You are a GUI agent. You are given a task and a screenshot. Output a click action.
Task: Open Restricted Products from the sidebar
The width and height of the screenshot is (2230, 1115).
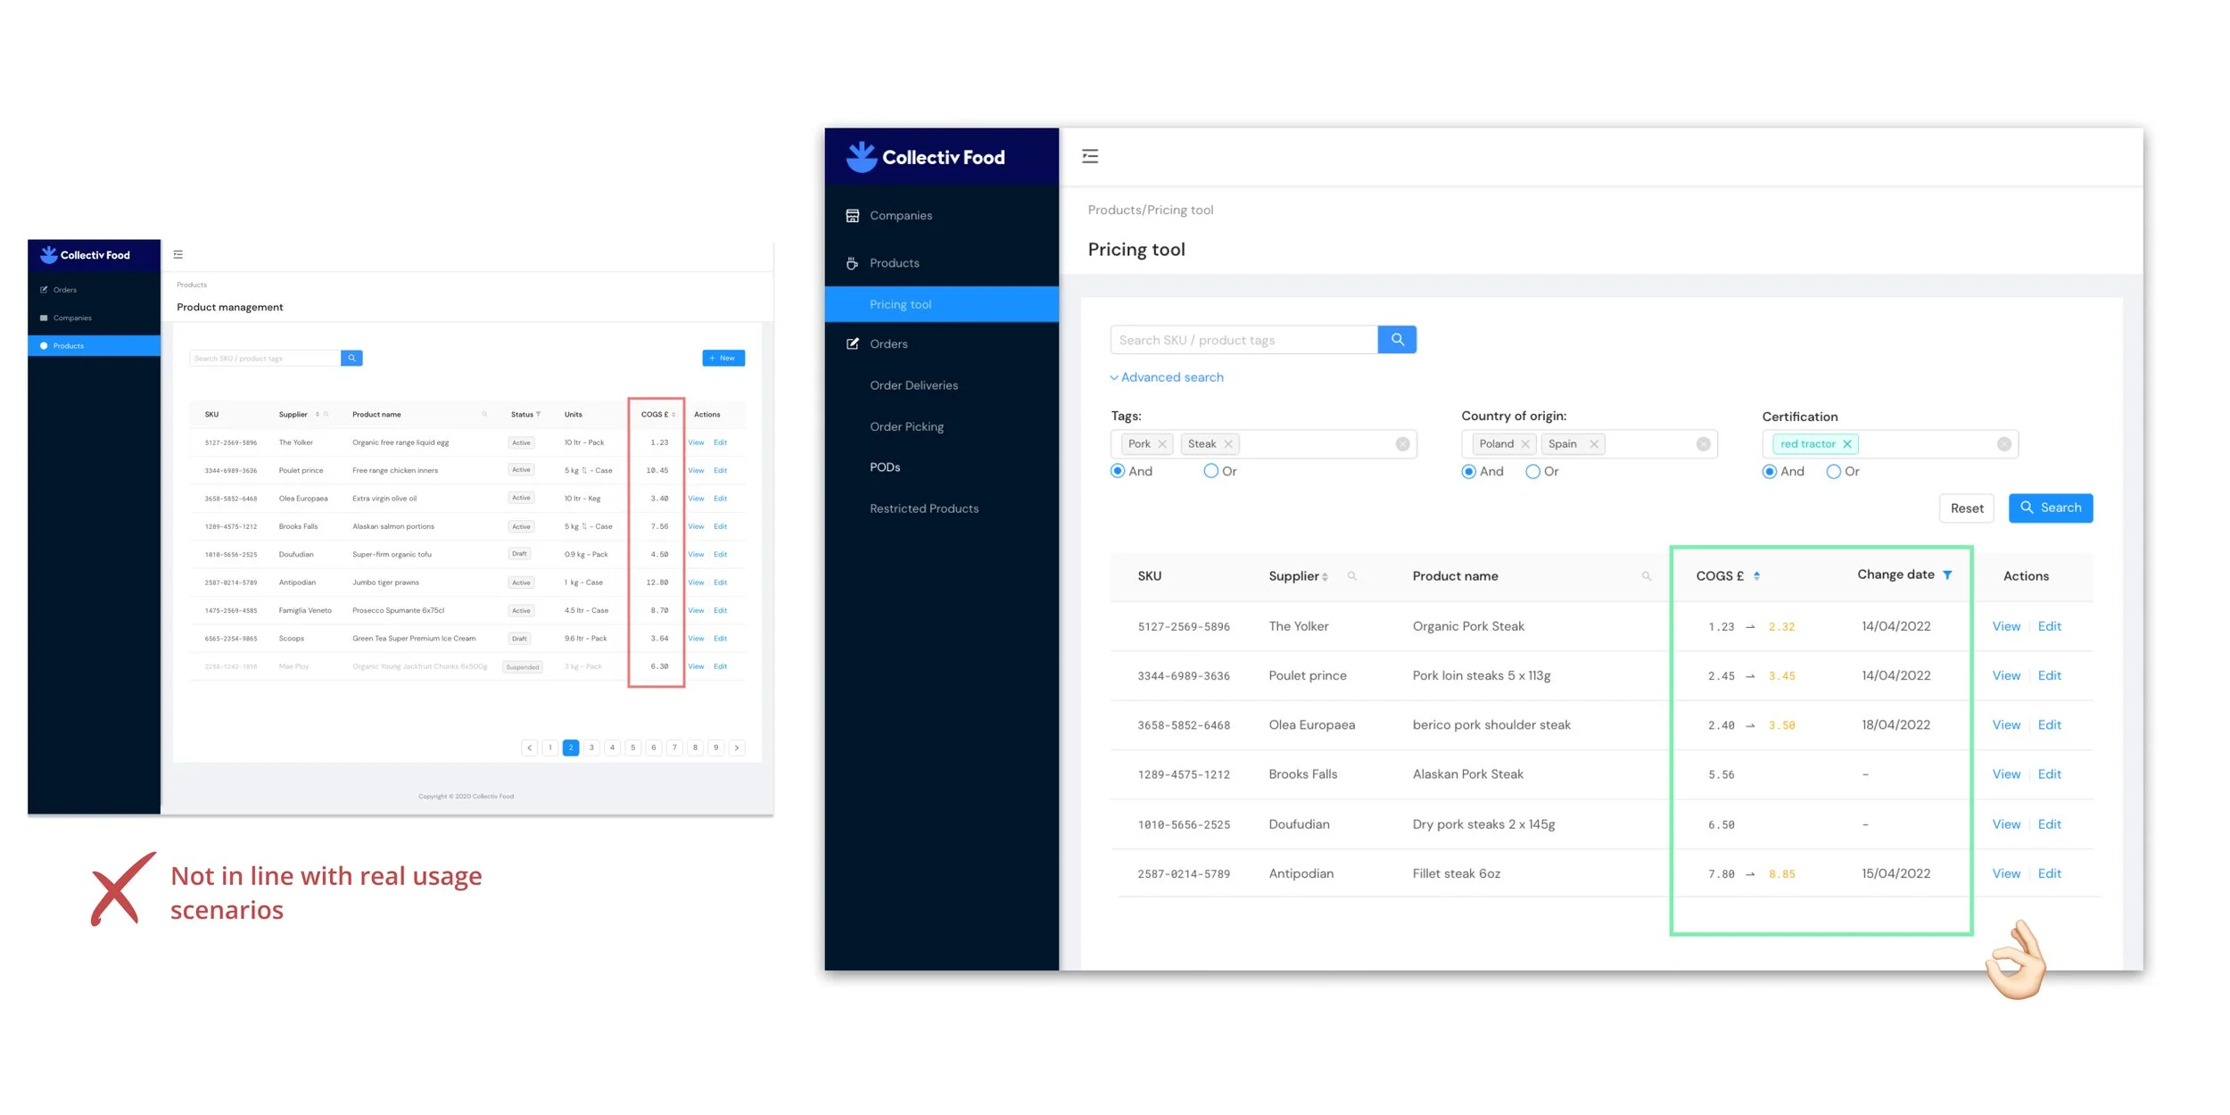point(924,508)
